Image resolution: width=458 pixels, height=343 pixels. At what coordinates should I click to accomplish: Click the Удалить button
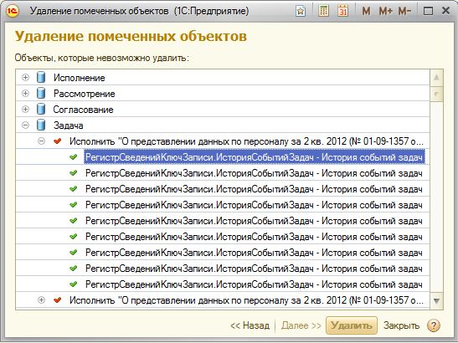(352, 325)
